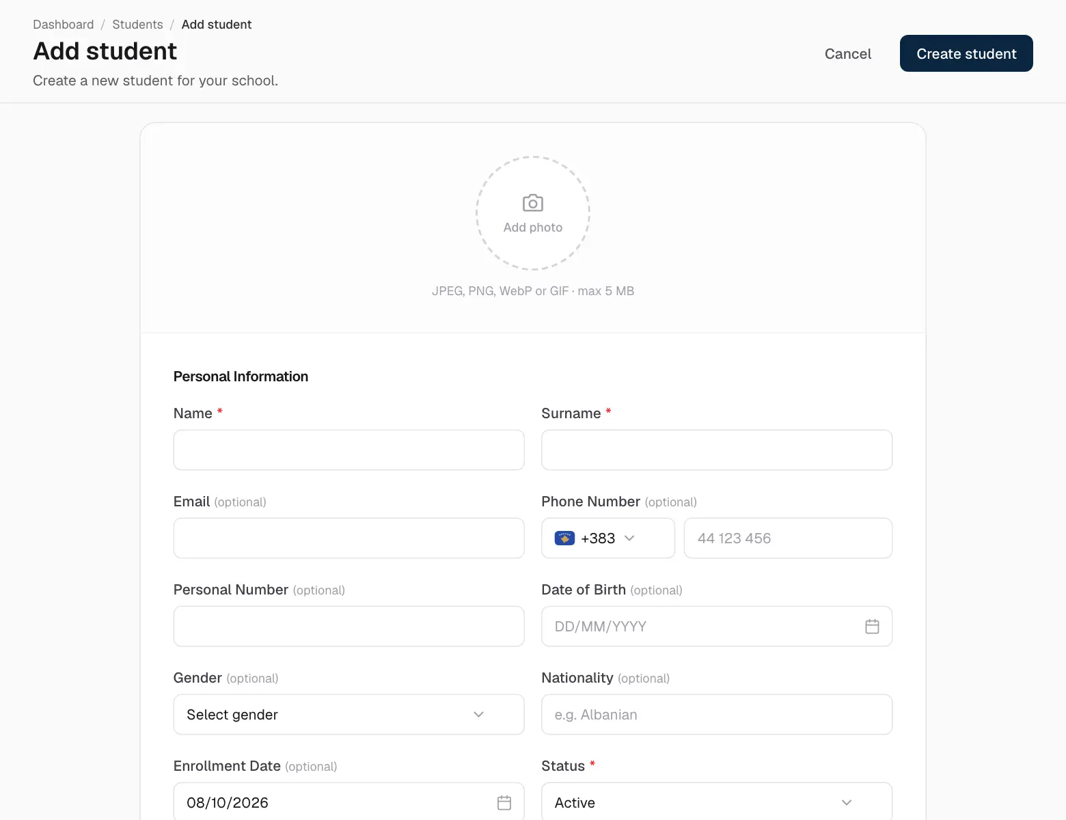
Task: Navigate to Students breadcrumb
Action: (137, 25)
